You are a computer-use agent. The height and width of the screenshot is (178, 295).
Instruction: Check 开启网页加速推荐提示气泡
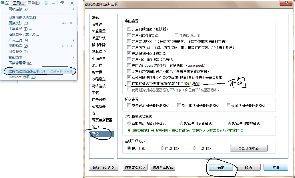[x=129, y=59]
